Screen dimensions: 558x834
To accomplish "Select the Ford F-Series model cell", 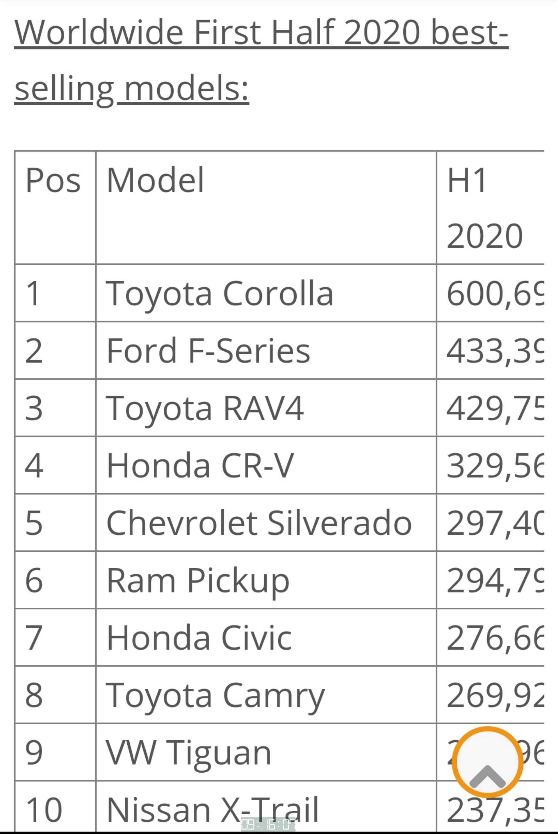I will click(x=266, y=351).
